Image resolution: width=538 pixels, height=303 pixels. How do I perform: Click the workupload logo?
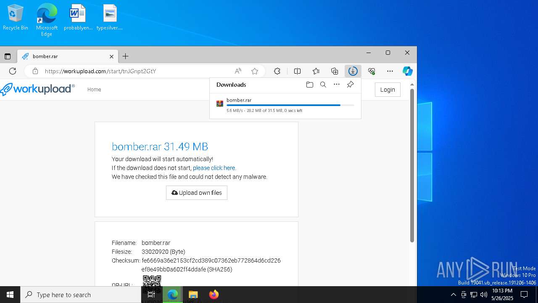38,89
